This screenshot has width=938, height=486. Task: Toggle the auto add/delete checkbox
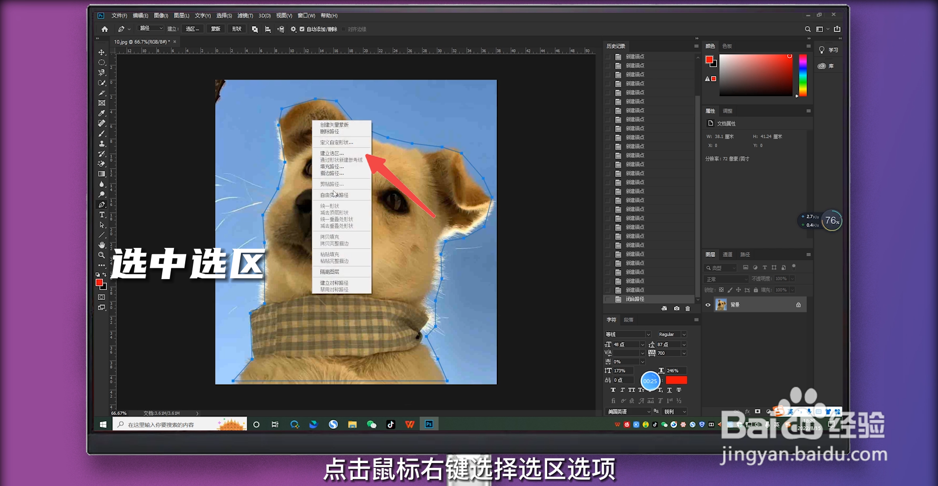point(302,29)
